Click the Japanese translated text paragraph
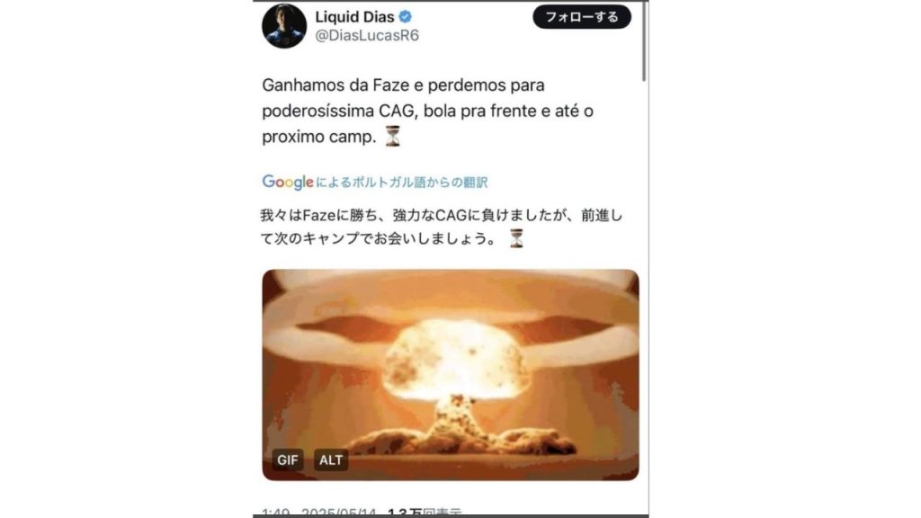Image resolution: width=921 pixels, height=518 pixels. [x=442, y=227]
